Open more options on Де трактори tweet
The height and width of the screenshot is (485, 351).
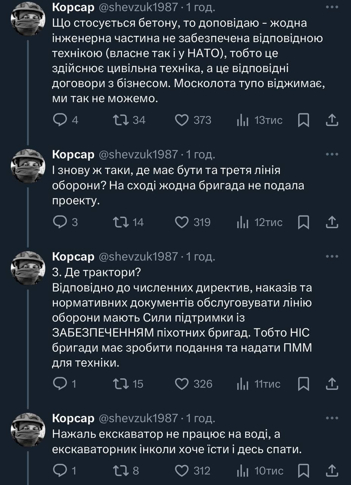pyautogui.click(x=332, y=257)
